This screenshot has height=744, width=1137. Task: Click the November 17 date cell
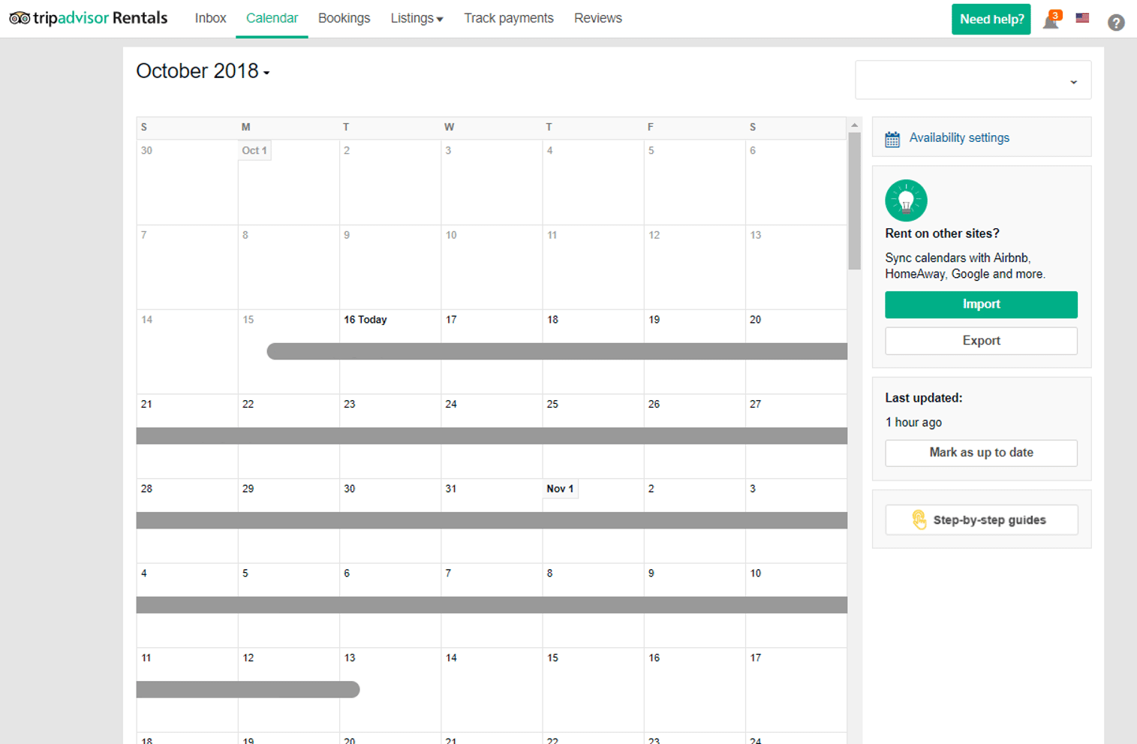[x=796, y=690]
